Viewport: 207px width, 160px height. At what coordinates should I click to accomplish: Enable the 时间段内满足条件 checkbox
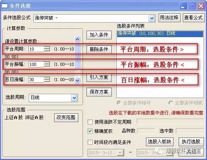click(90, 142)
